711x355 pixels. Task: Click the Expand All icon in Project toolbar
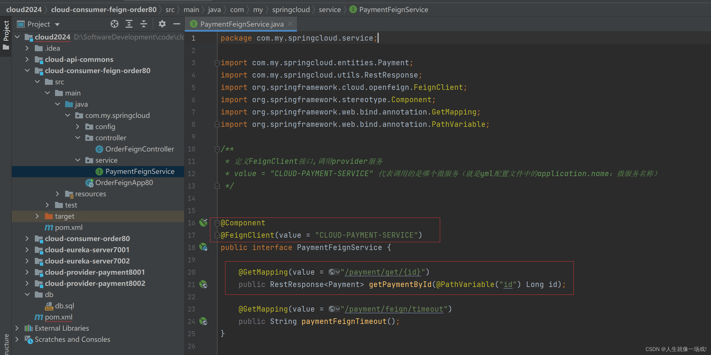(129, 24)
